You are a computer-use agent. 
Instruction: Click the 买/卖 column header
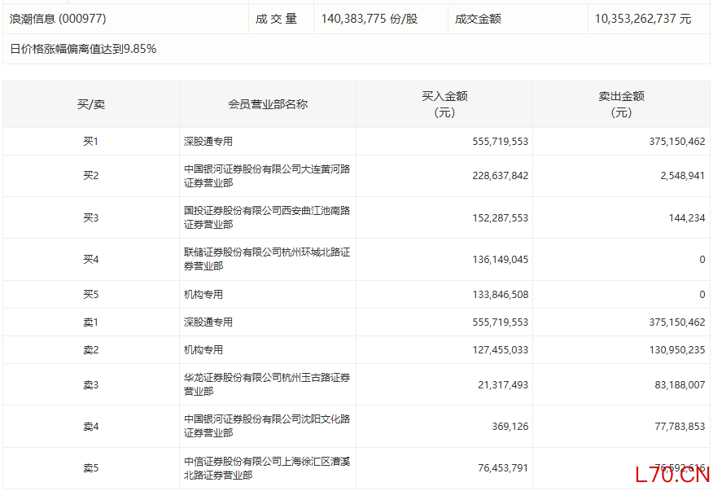[90, 104]
